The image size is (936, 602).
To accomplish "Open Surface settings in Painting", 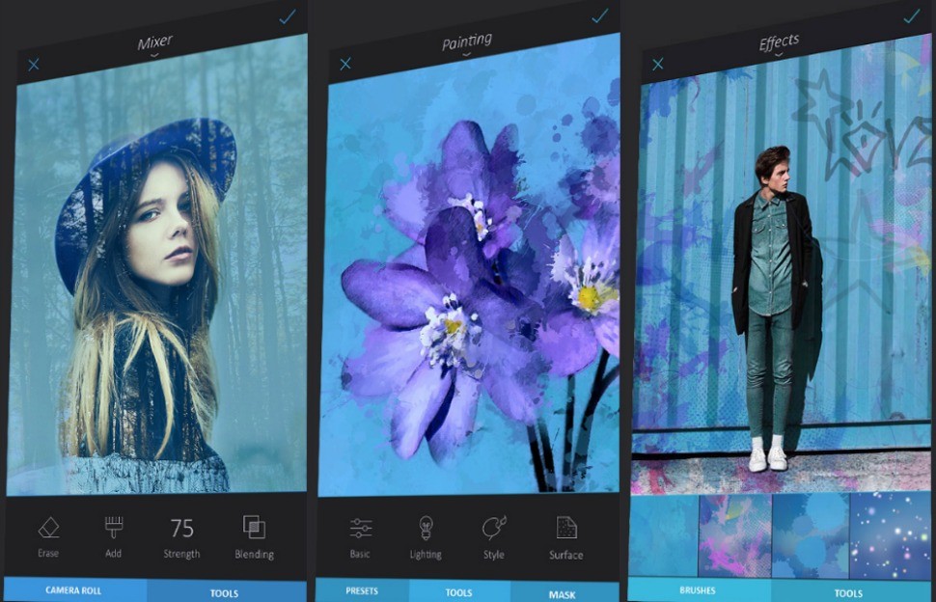I will pos(565,538).
